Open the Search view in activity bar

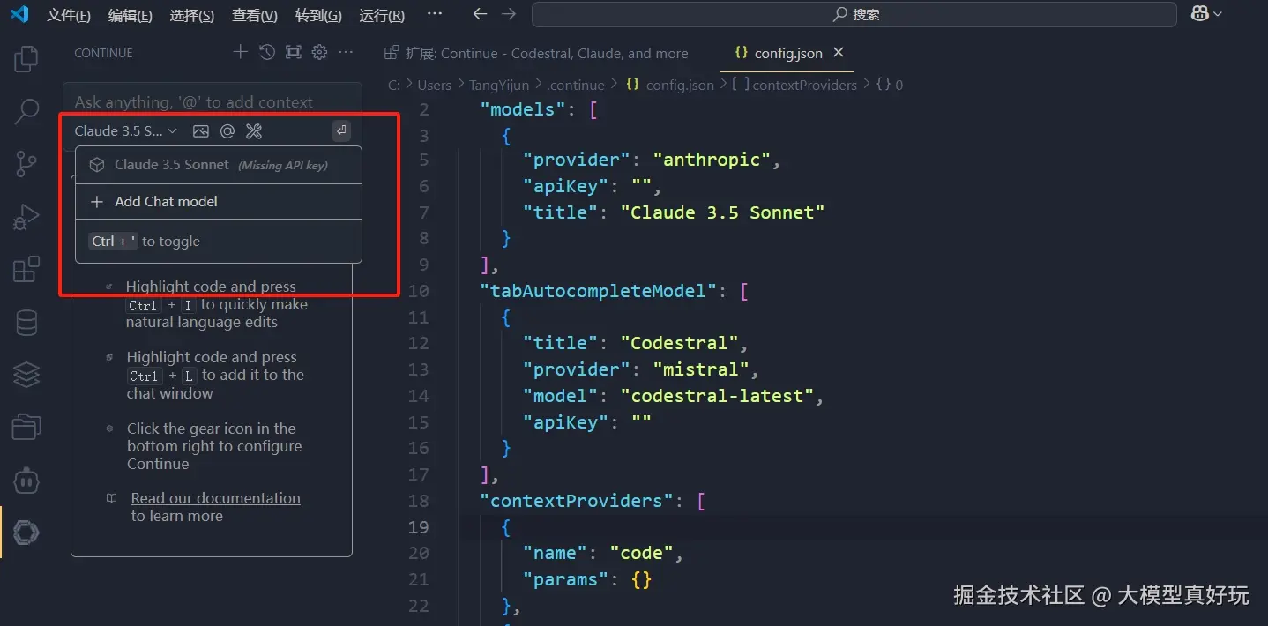click(x=26, y=111)
